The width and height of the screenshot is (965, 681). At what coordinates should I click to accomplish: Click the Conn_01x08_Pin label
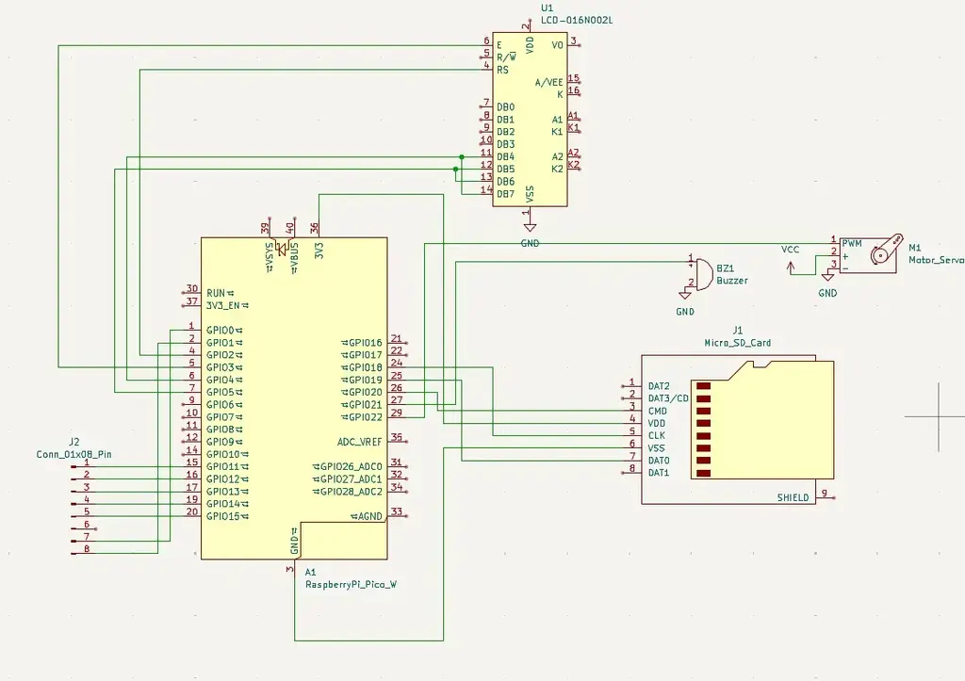point(74,455)
